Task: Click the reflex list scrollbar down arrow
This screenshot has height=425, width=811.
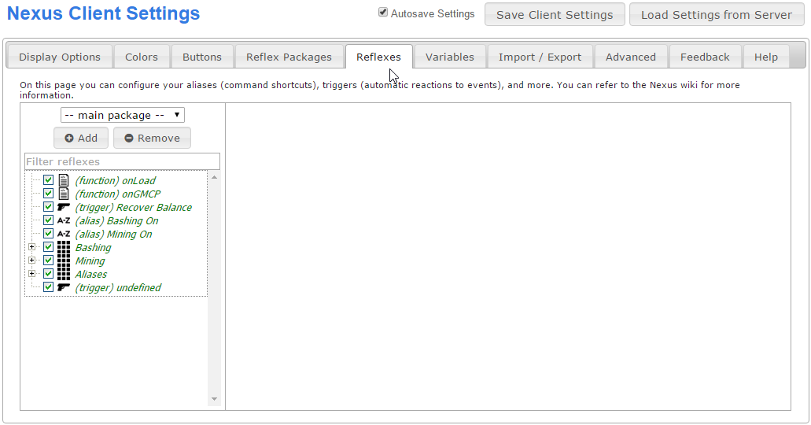Action: 214,400
